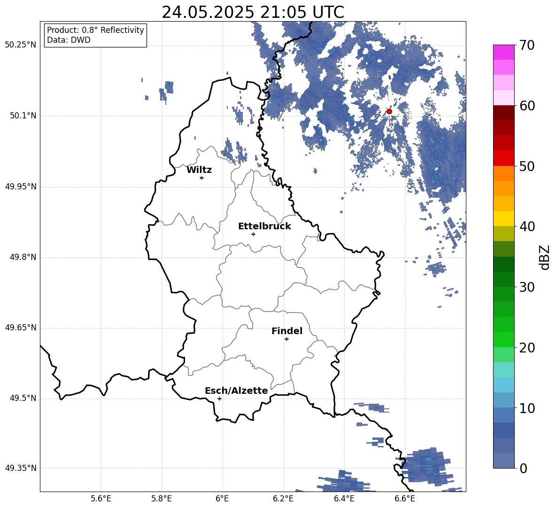Click the 49.8°N latitude label
556x508 pixels.
click(23, 257)
